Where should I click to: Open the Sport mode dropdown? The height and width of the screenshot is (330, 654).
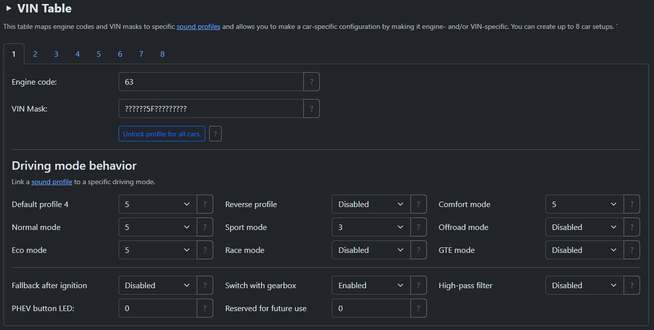[372, 227]
